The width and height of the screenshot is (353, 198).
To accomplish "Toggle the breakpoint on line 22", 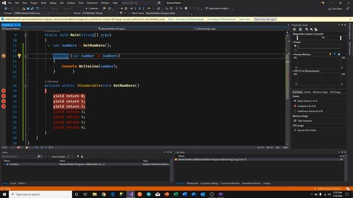I will 4,106.
